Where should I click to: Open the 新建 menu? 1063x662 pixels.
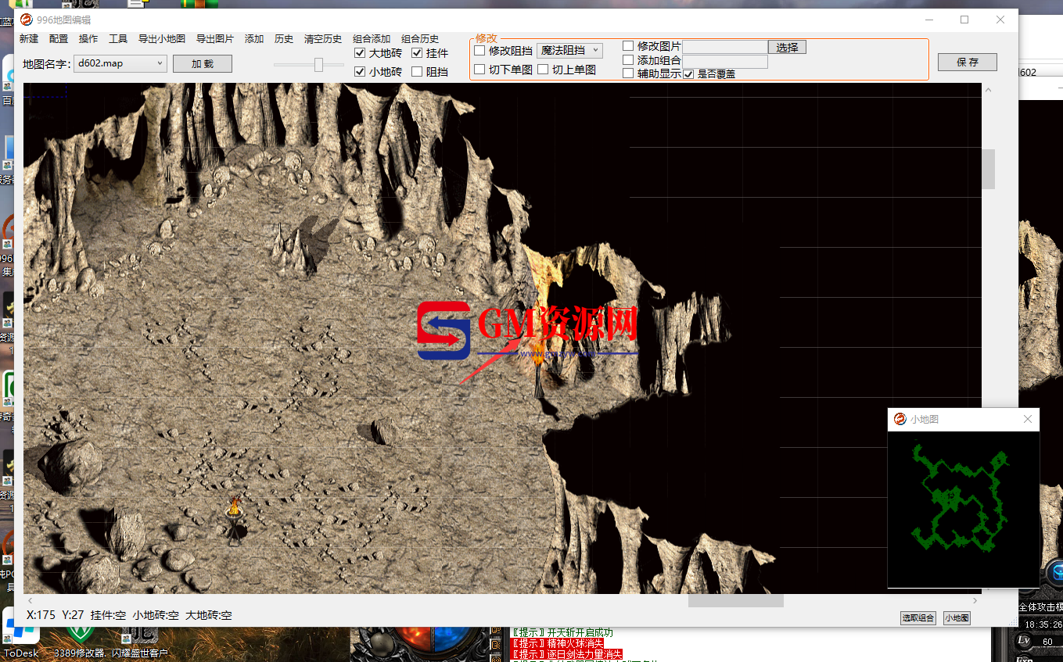tap(29, 39)
